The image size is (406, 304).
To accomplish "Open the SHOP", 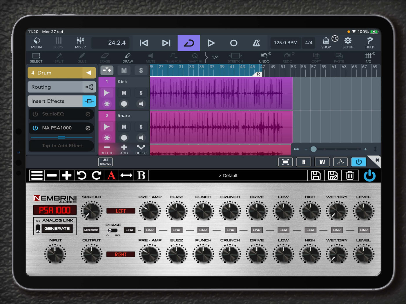I will pos(326,43).
